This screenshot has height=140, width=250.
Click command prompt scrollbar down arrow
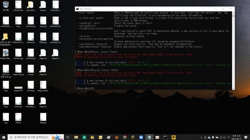coord(233,88)
